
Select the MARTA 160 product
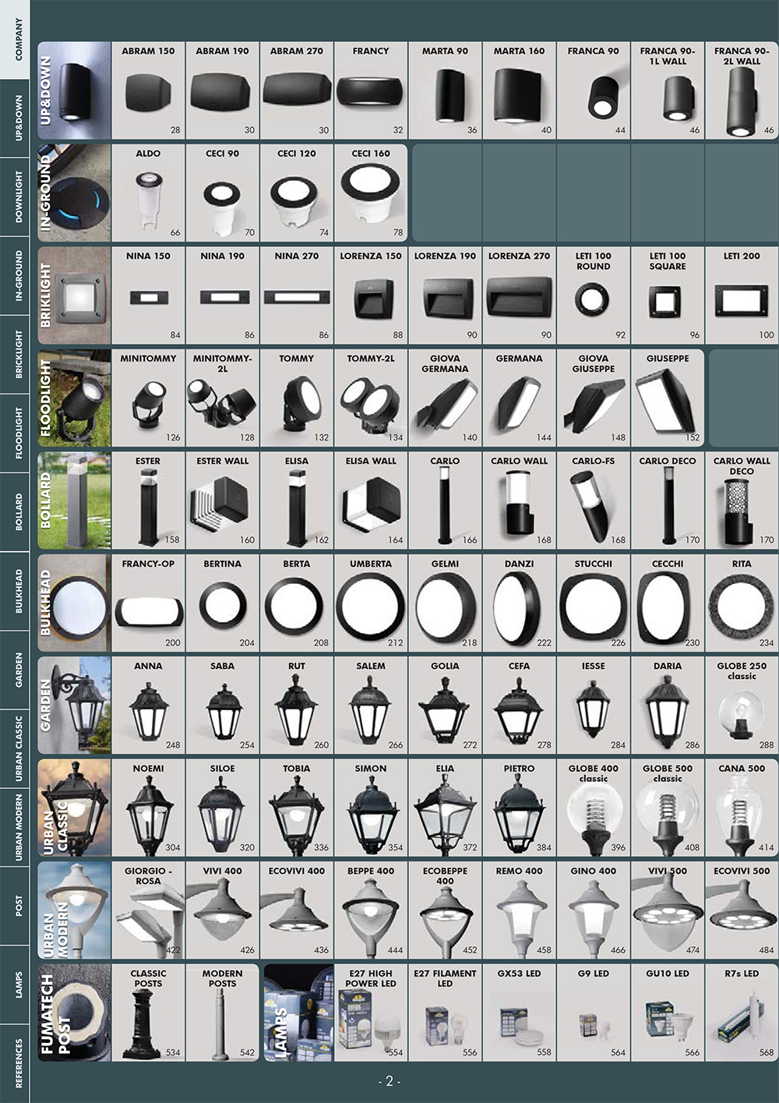pos(520,90)
